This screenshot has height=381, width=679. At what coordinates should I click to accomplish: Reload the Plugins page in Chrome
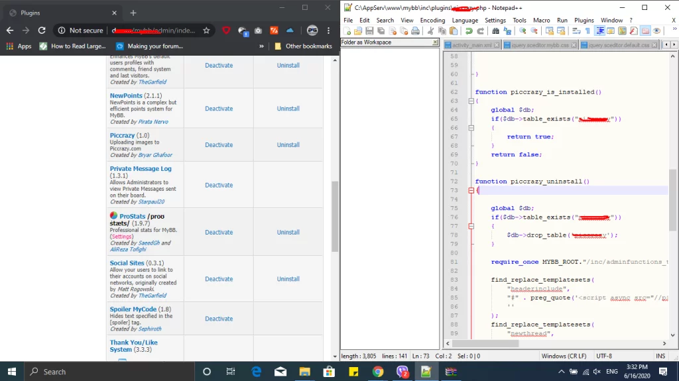(42, 30)
